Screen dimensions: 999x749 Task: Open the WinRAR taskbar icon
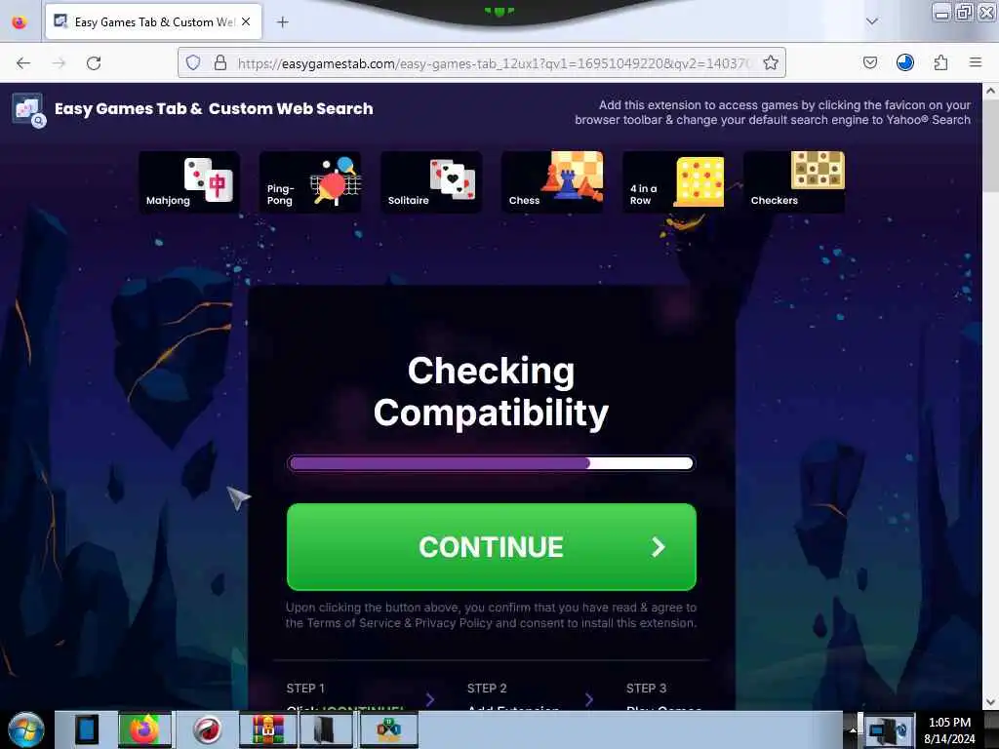[267, 729]
